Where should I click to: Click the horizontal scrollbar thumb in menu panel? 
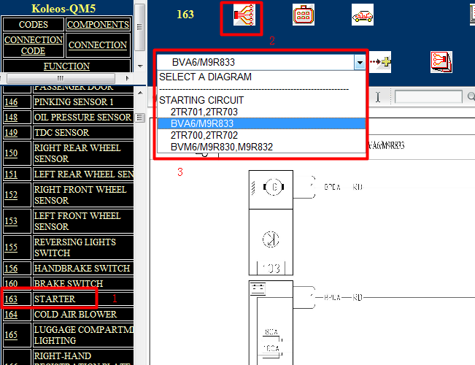[x=61, y=78]
